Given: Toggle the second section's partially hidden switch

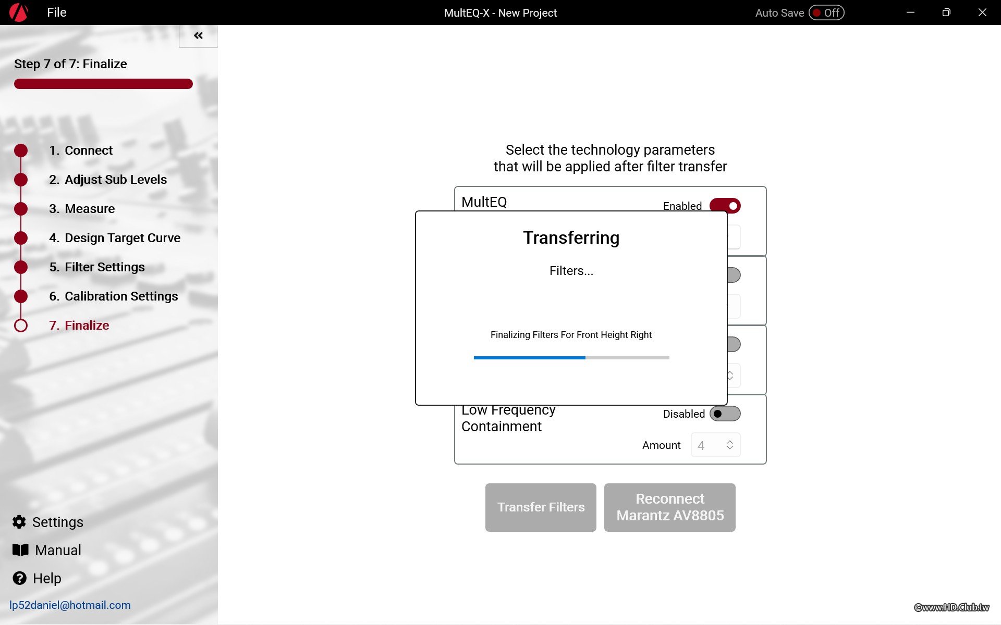Looking at the screenshot, I should tap(734, 274).
